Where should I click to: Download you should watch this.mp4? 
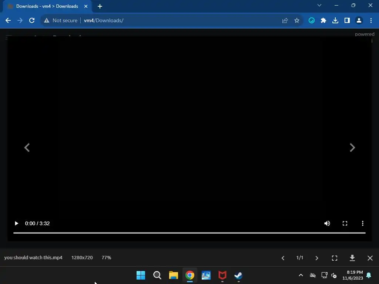pyautogui.click(x=352, y=258)
